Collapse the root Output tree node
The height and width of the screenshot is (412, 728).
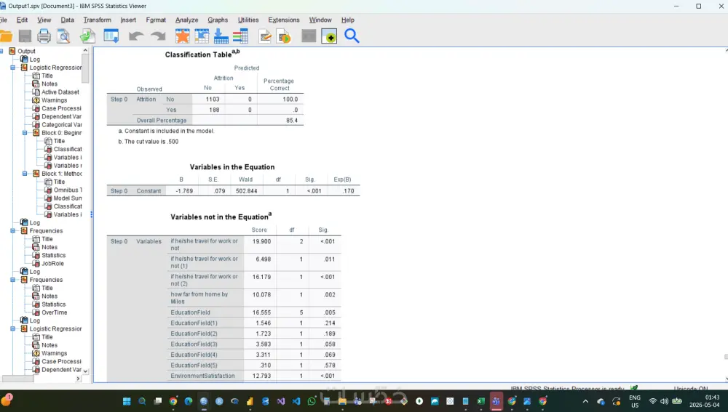pos(1,51)
